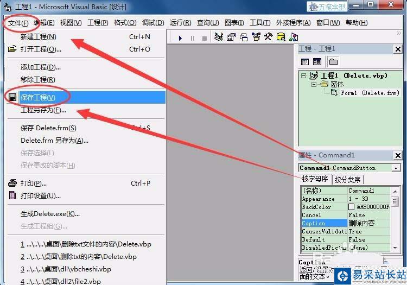This screenshot has width=407, height=285.
Task: Choose 添加工程(D)... menu entry
Action: pos(86,67)
